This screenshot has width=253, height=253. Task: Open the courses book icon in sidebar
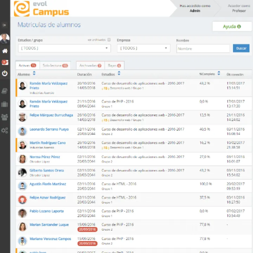point(5,91)
